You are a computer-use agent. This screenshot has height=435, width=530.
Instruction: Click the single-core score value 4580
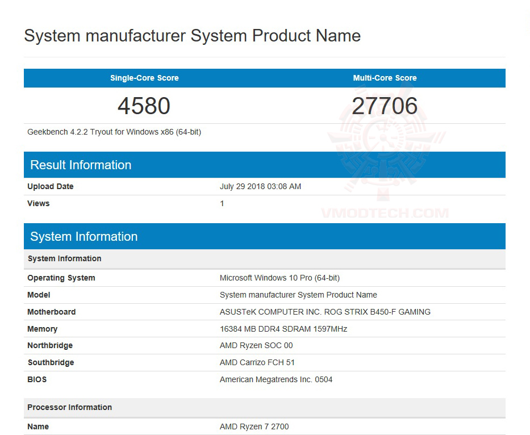pos(144,106)
